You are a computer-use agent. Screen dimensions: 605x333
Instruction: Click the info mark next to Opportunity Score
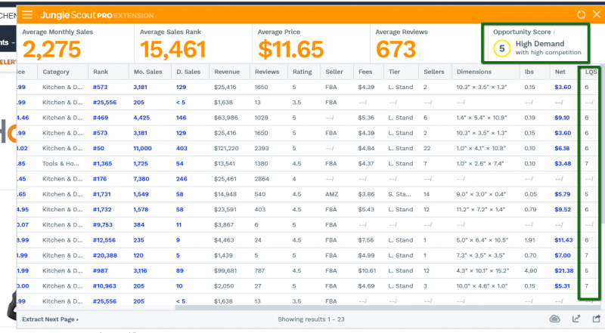click(554, 32)
